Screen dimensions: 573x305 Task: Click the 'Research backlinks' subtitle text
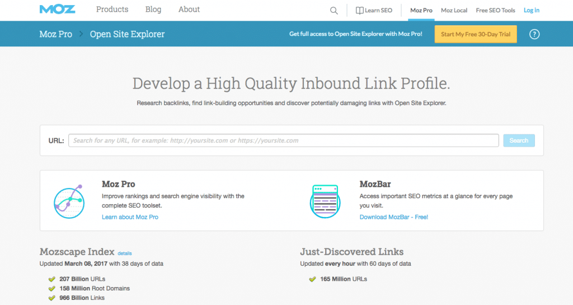coord(291,103)
